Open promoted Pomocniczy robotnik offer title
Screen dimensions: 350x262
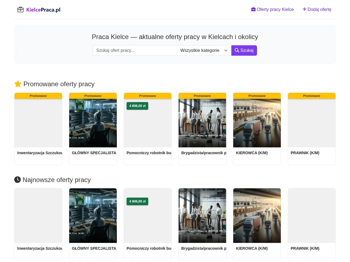[x=149, y=153]
